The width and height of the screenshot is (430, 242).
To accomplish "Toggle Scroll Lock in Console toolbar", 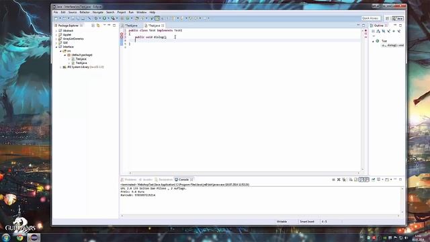I will pyautogui.click(x=355, y=179).
